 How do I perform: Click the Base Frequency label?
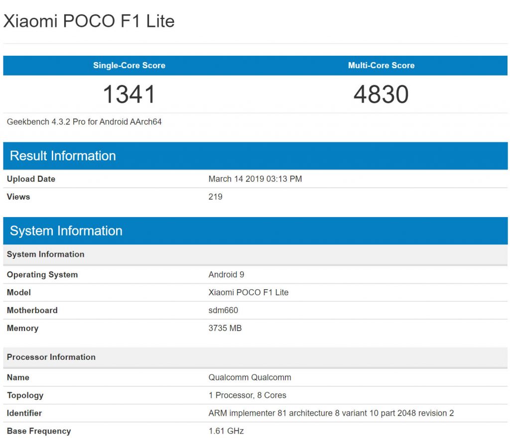pos(39,431)
